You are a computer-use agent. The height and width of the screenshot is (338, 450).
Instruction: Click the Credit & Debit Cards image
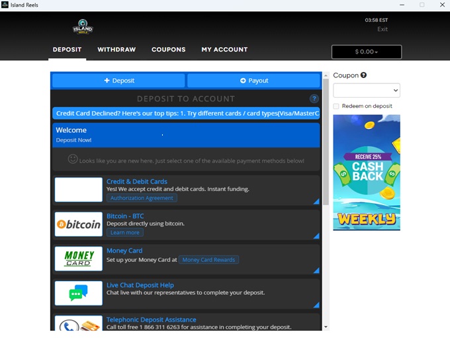(x=79, y=190)
